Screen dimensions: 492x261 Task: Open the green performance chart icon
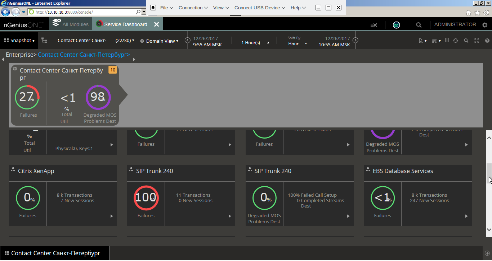[396, 25]
